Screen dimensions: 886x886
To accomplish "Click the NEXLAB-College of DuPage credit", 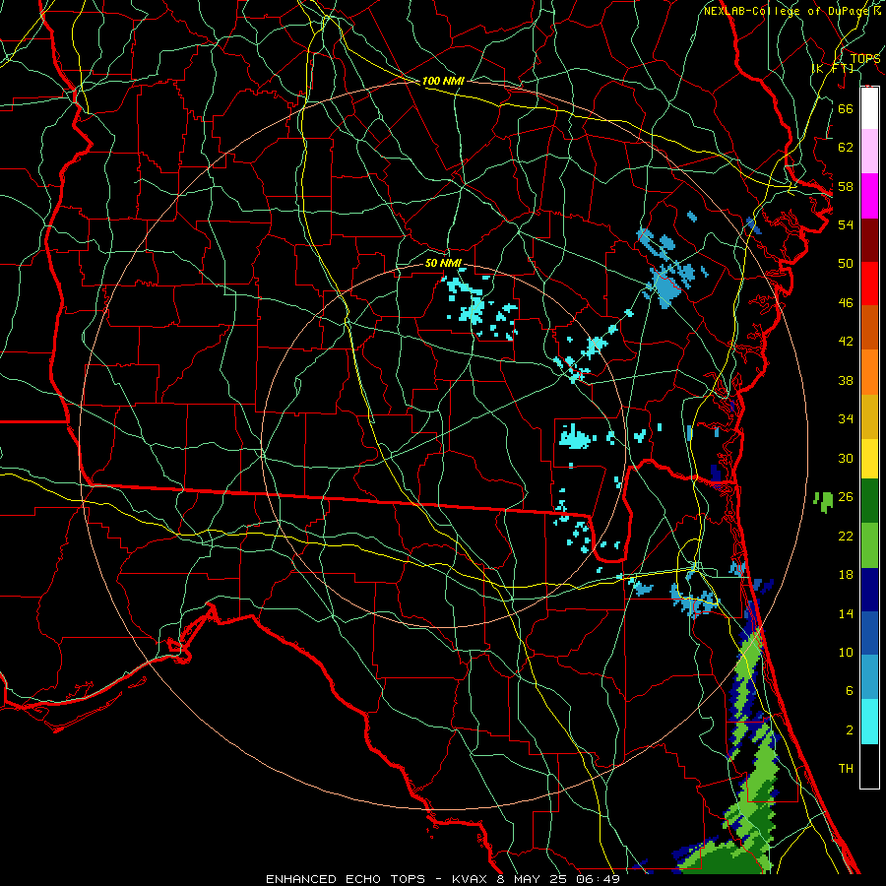I will pos(787,11).
